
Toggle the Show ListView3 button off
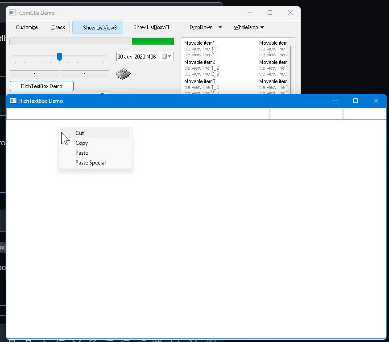[x=98, y=27]
